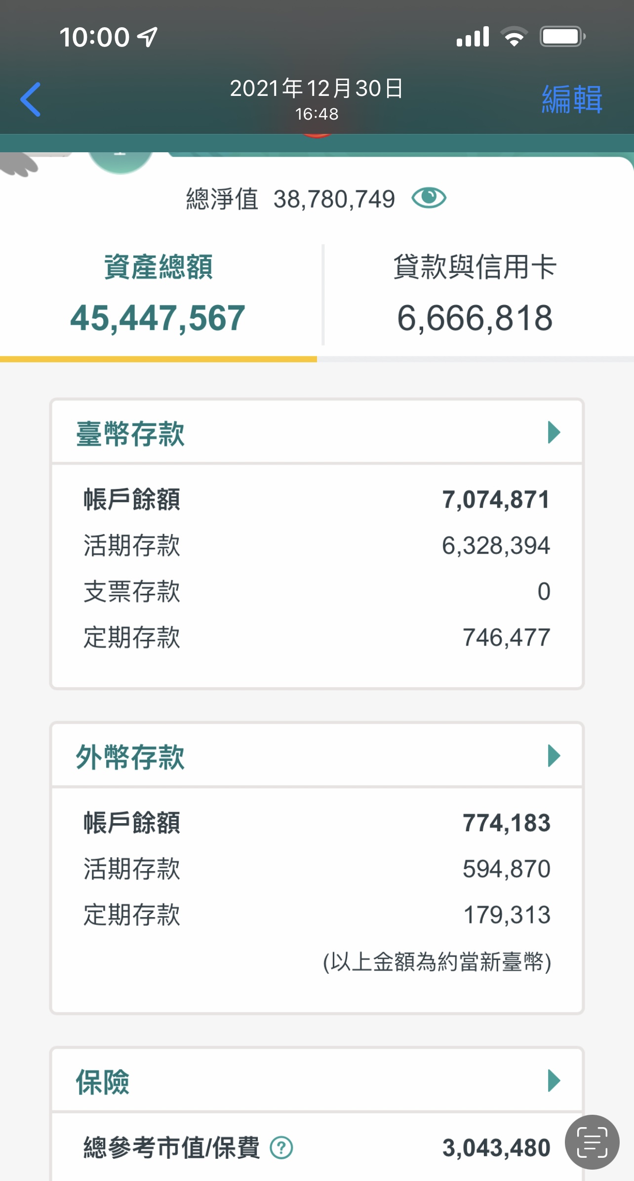Open the 臺幣存款 heading

pos(130,434)
